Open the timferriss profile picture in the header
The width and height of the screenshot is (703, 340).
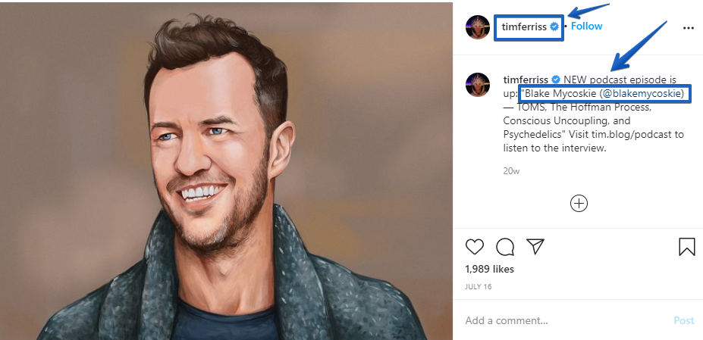pos(479,27)
